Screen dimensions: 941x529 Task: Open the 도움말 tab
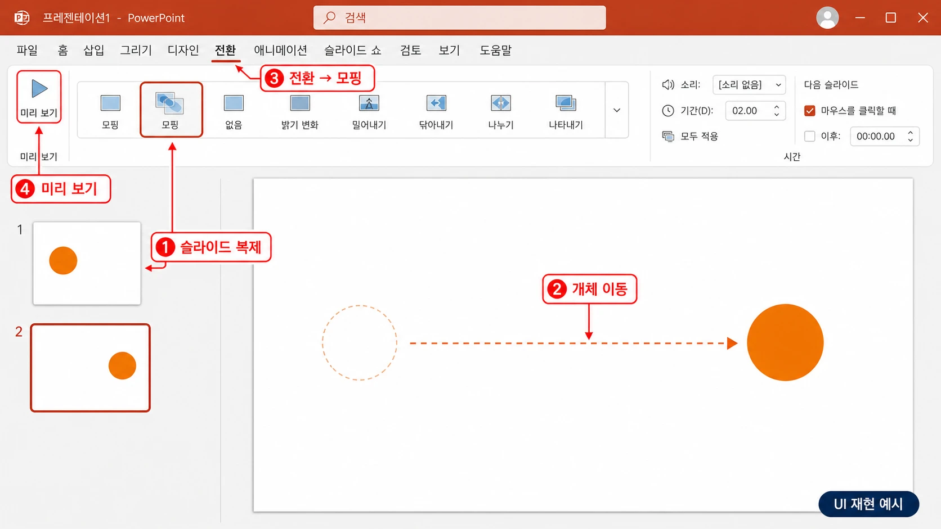(495, 50)
